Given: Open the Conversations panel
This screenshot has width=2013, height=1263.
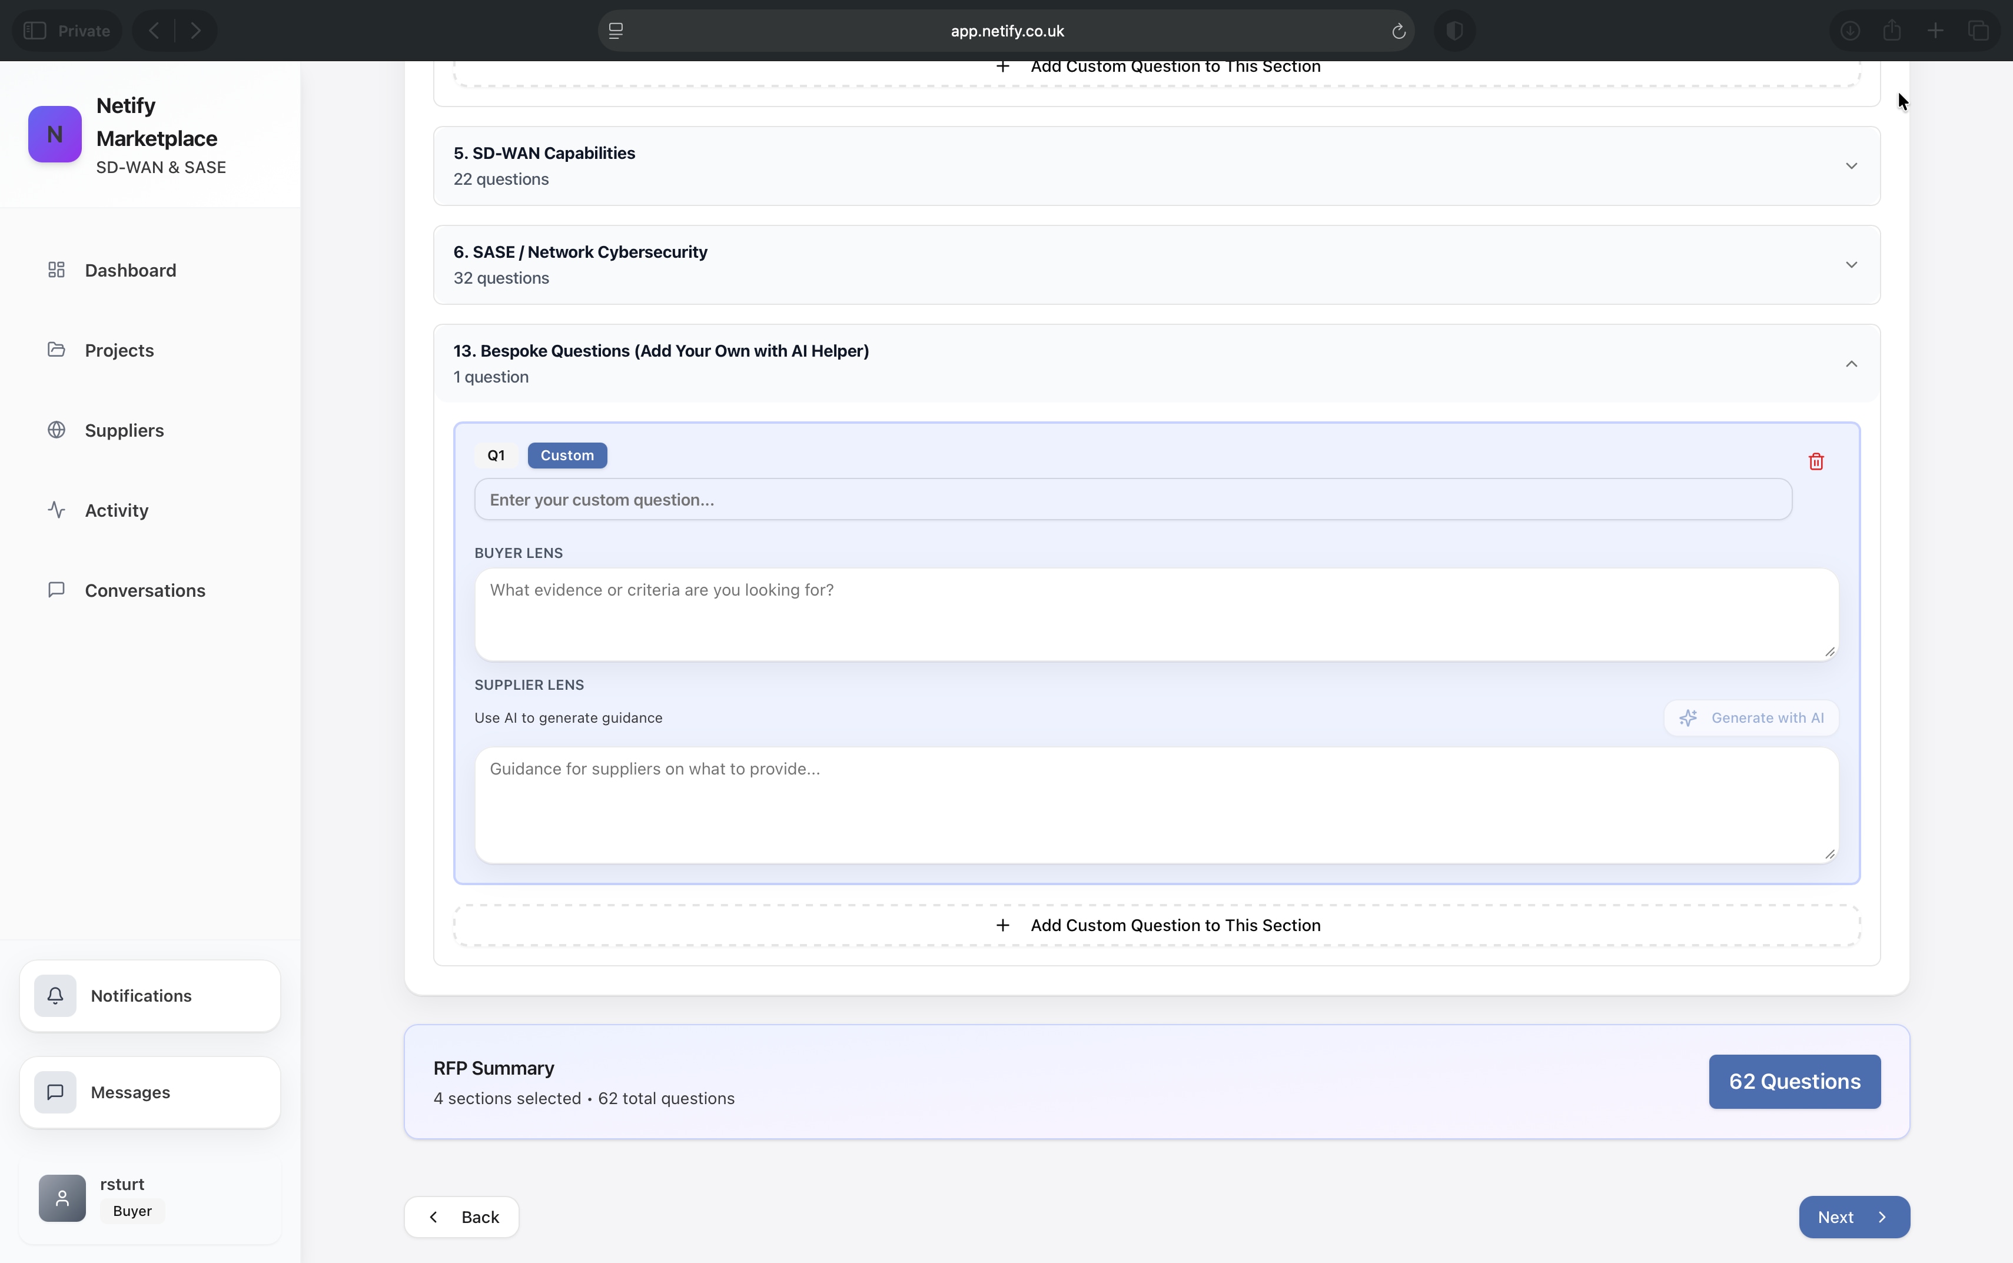Looking at the screenshot, I should (145, 590).
